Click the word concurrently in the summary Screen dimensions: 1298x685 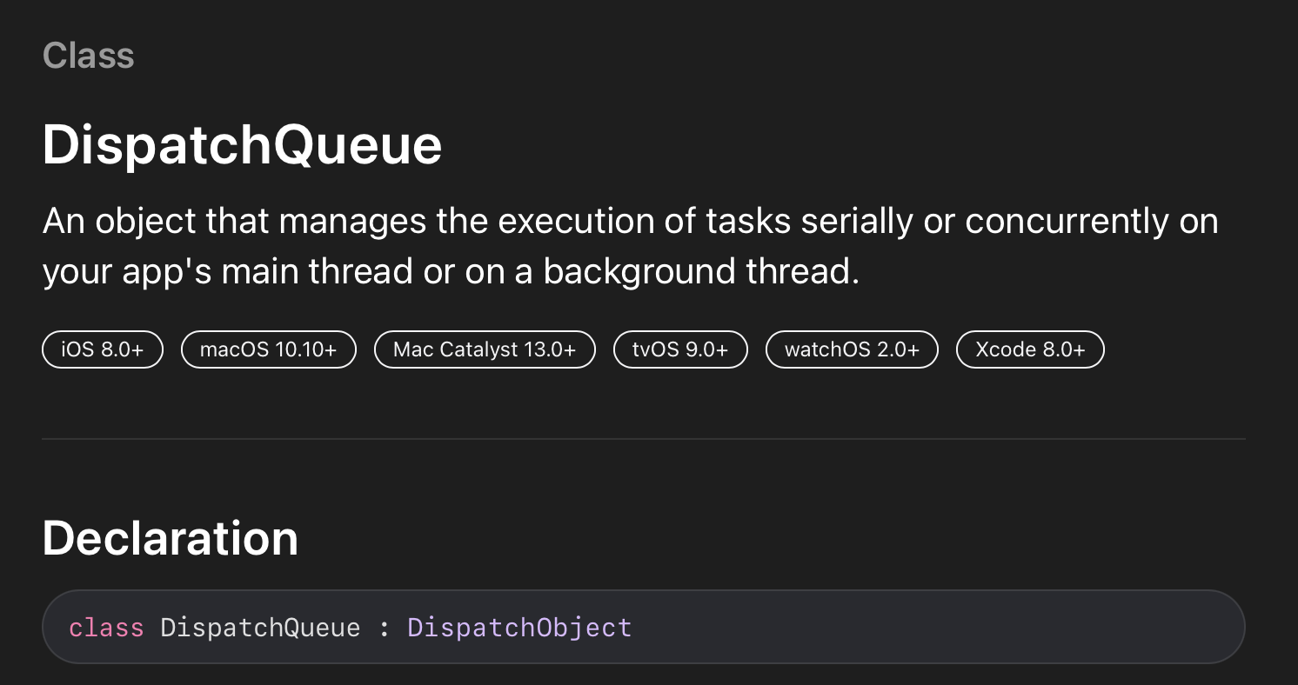pyautogui.click(x=1066, y=222)
